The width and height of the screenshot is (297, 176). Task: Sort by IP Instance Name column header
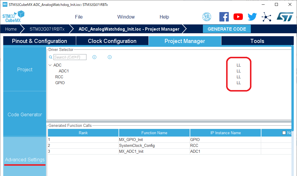point(226,133)
